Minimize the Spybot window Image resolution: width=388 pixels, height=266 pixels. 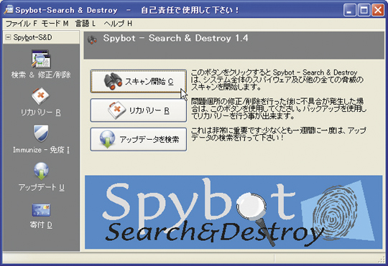(x=350, y=10)
